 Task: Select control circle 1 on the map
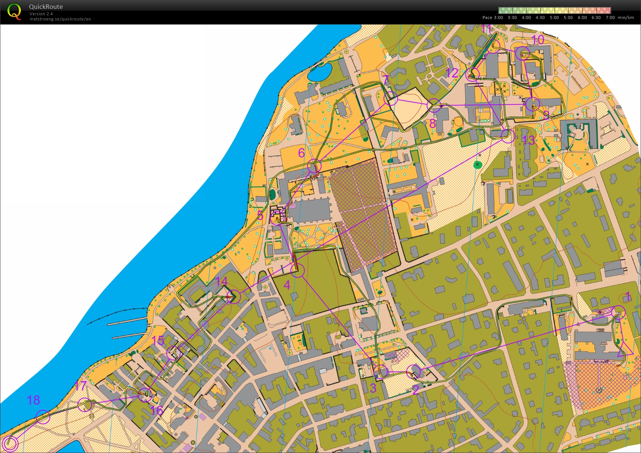click(618, 312)
